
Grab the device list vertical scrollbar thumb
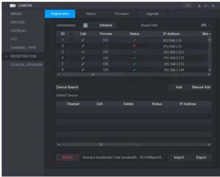[x=210, y=40]
